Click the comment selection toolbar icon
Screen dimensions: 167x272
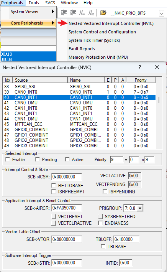coord(82,13)
